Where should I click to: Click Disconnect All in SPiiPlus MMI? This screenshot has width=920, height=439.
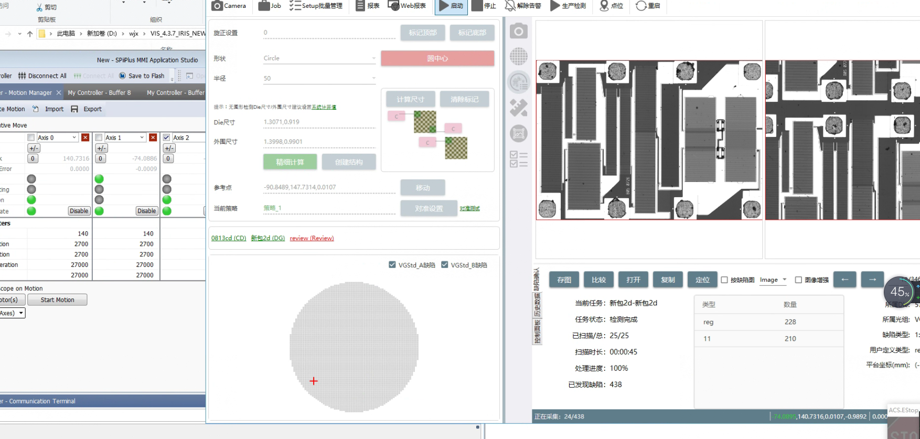(42, 76)
